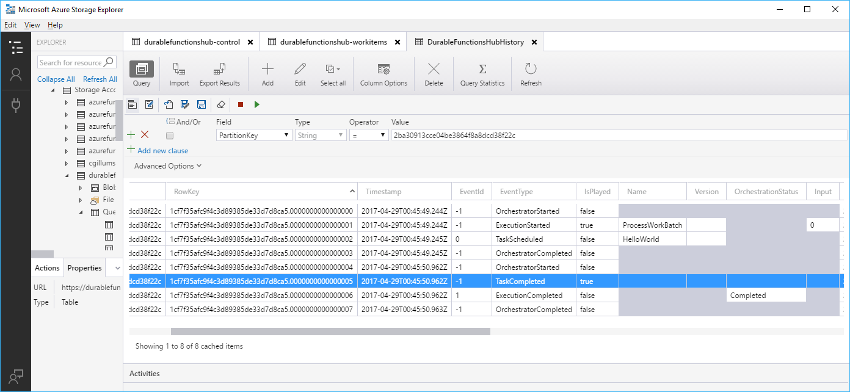This screenshot has height=392, width=850.
Task: Click the Search for resources field
Action: [x=72, y=62]
